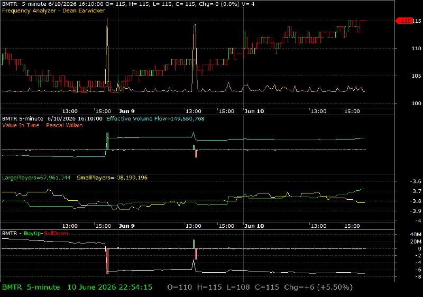The height and width of the screenshot is (297, 423).
Task: Click 'Jun 9' date marker on lower time axis
Action: pyautogui.click(x=127, y=226)
